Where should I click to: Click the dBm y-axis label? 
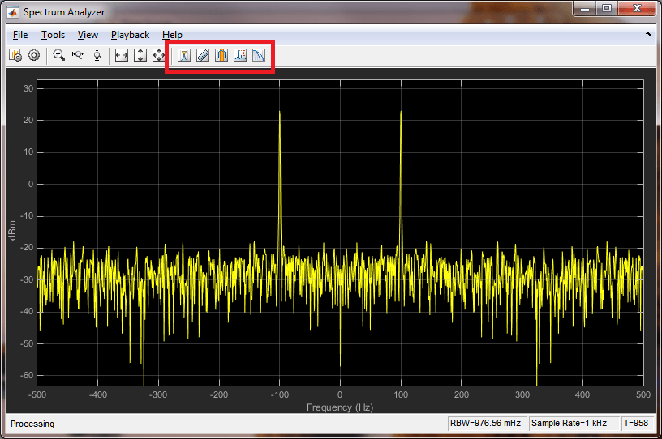point(12,231)
